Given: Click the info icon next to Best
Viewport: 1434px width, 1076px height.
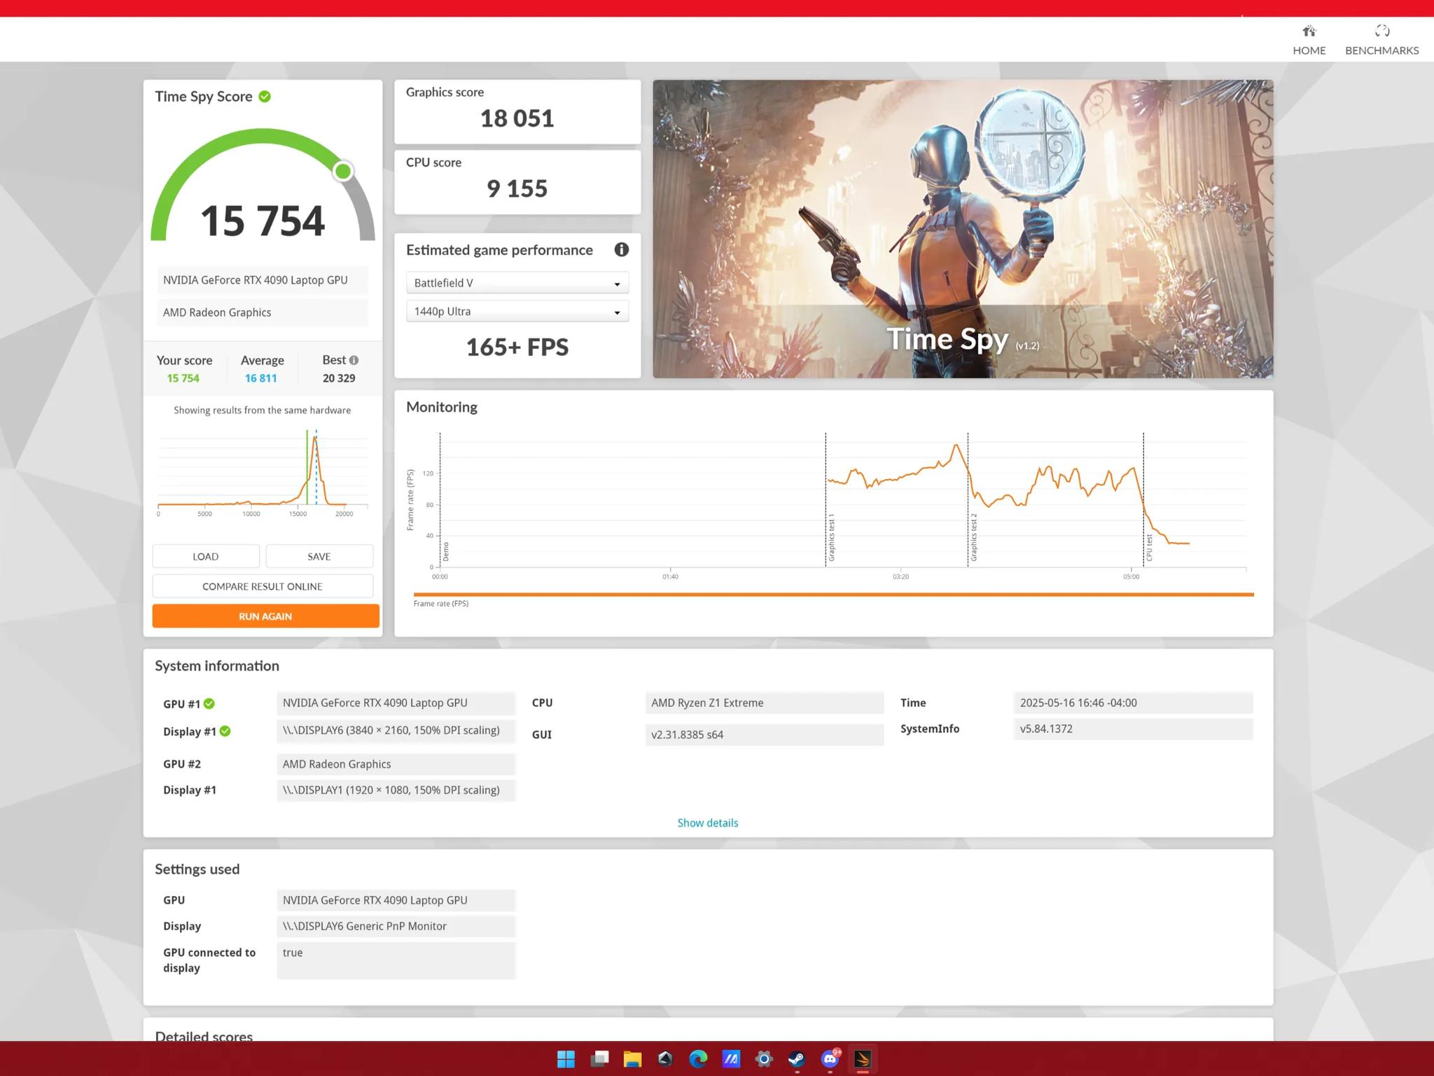Looking at the screenshot, I should (x=354, y=360).
